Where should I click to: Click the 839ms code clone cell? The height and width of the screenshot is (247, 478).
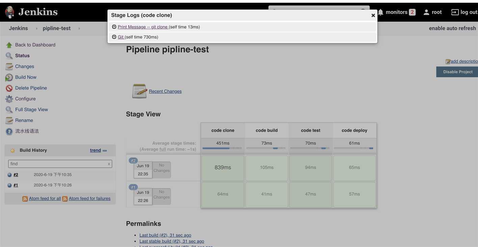click(223, 168)
